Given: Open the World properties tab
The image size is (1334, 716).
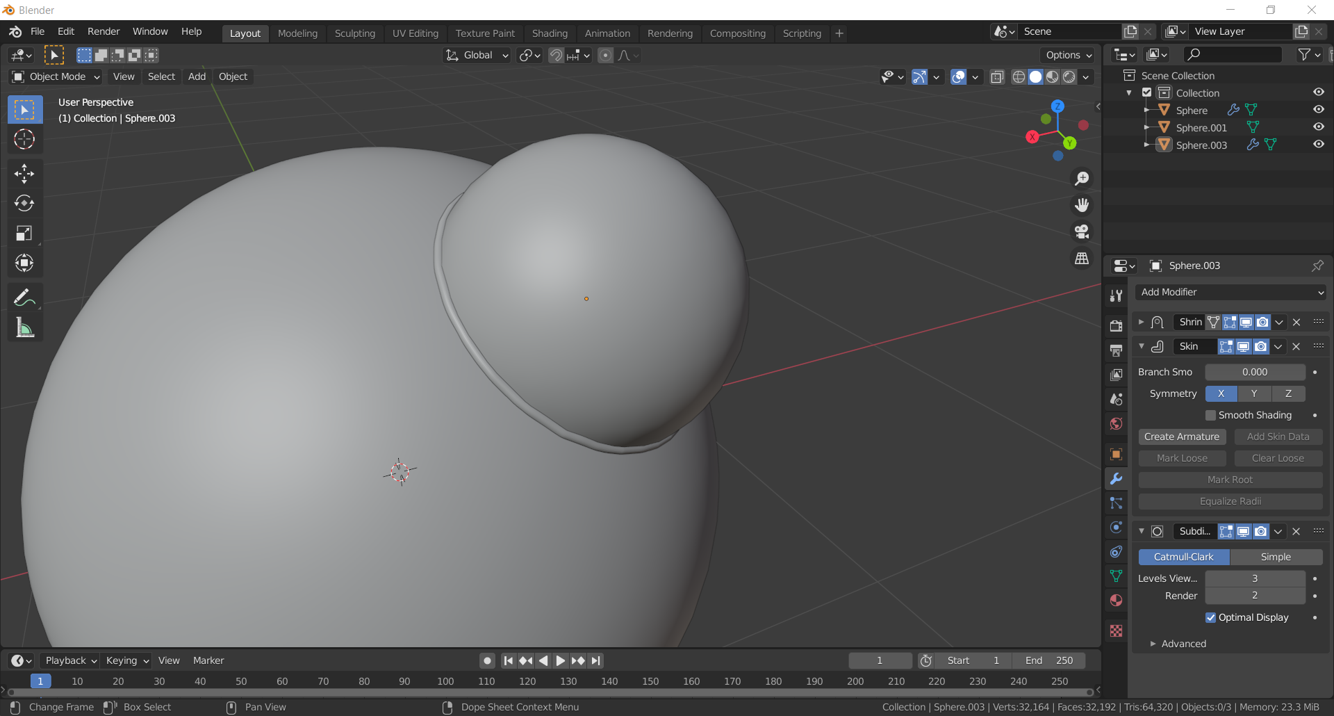Looking at the screenshot, I should click(1117, 423).
